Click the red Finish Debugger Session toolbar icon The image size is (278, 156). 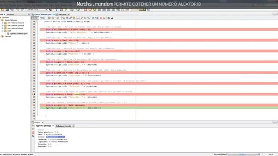pos(86,10)
